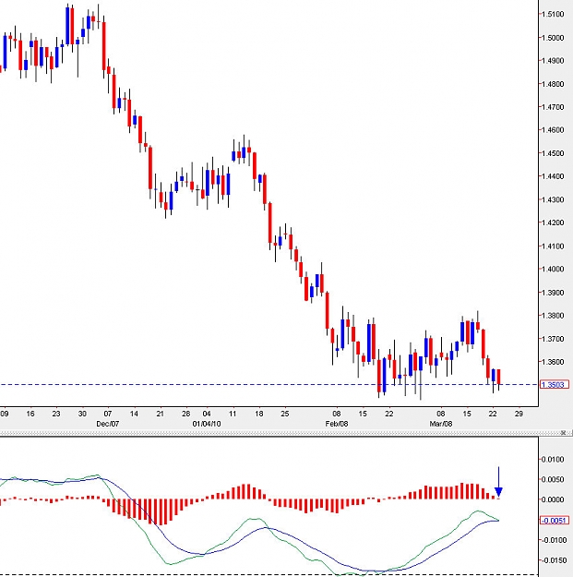Click the Dec/07 month label
573x577 pixels.
pos(108,424)
